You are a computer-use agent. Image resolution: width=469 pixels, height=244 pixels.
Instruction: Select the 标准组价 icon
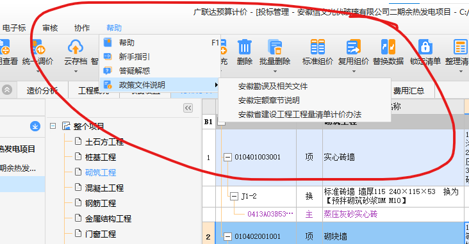pos(317,47)
